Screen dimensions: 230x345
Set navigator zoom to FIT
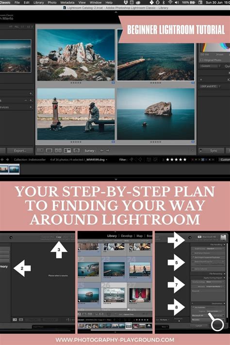[11, 27]
